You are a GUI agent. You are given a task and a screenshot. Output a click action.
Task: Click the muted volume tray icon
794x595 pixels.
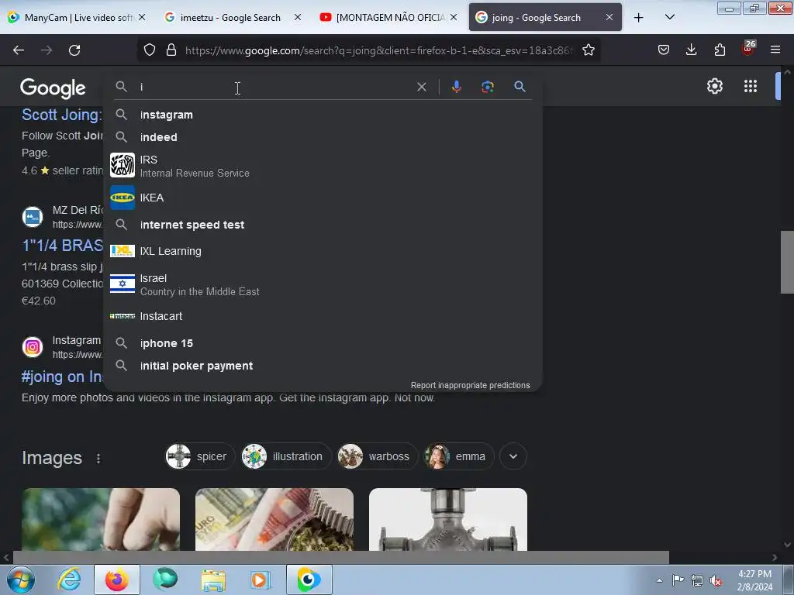(716, 580)
